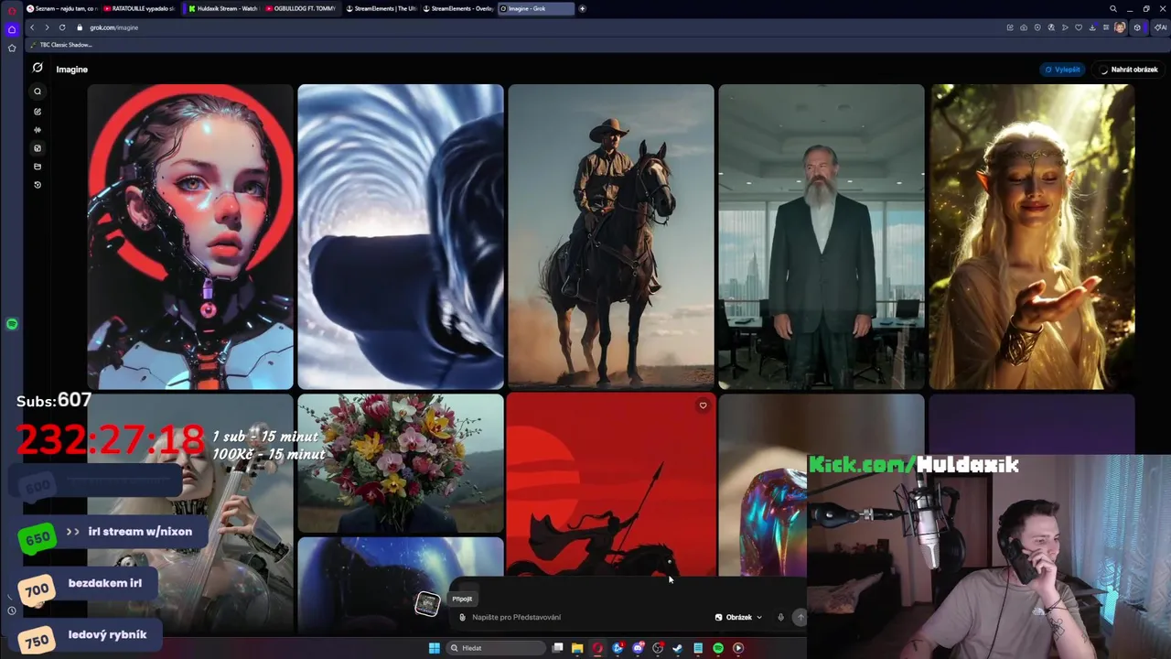This screenshot has height=659, width=1171.
Task: Click the Opera GX icon in the taskbar
Action: click(x=597, y=648)
